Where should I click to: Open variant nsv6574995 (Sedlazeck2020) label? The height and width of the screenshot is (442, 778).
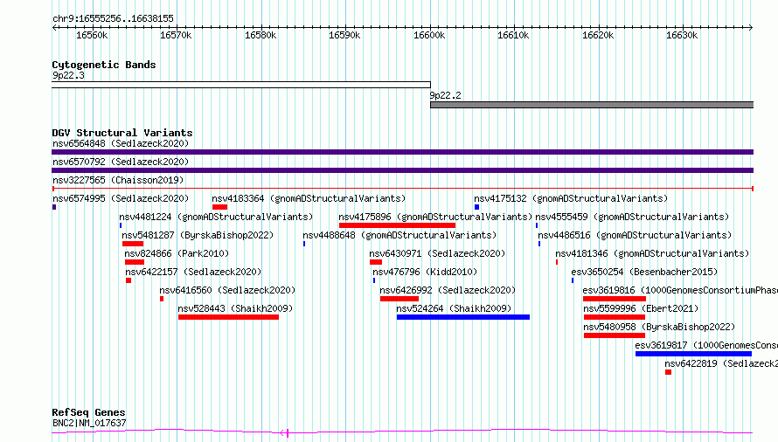click(121, 198)
